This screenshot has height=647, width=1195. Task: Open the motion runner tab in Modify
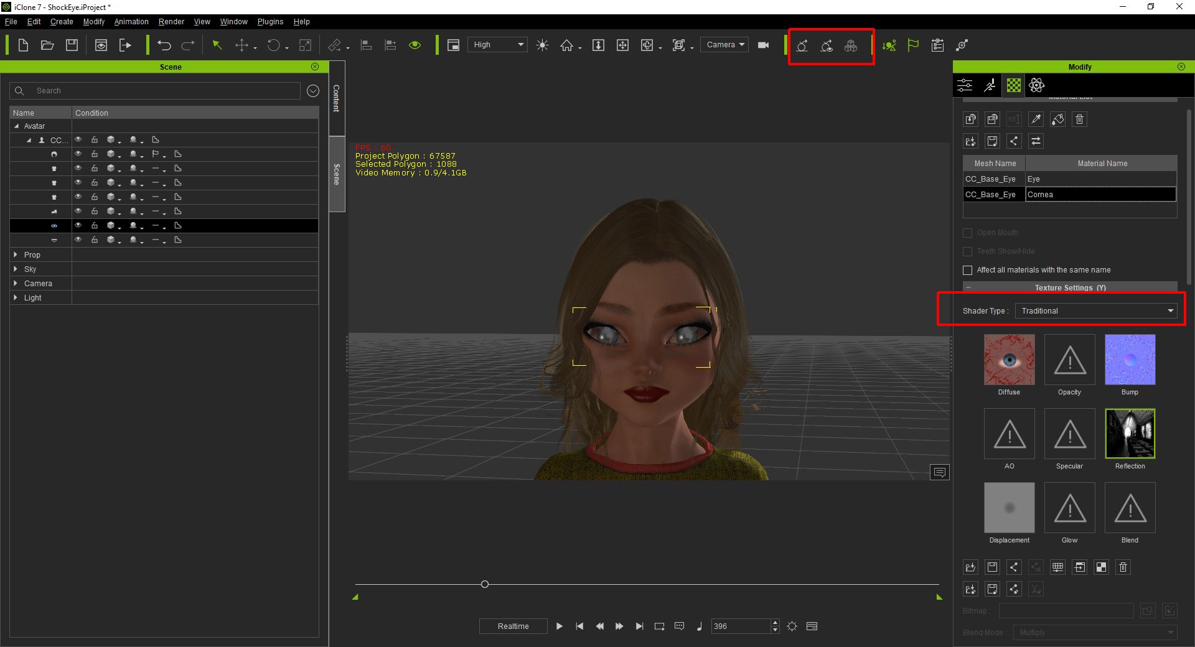[990, 85]
